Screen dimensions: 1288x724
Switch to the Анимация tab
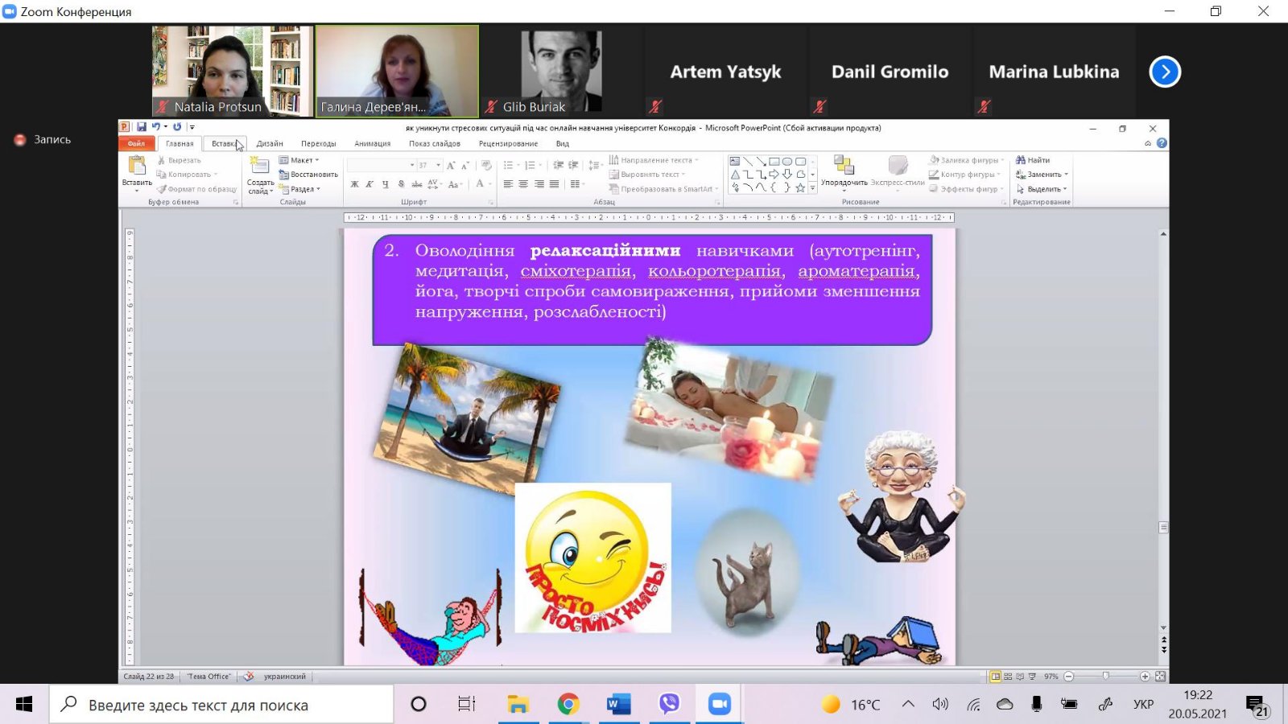pyautogui.click(x=372, y=144)
